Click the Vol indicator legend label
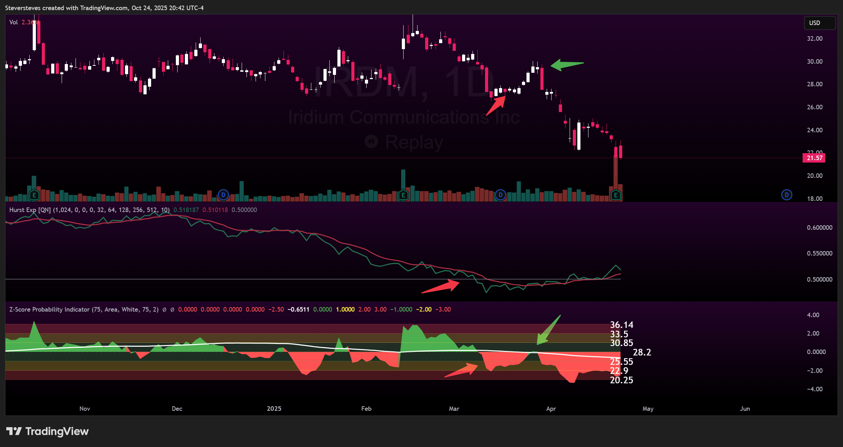The image size is (843, 447). pyautogui.click(x=14, y=22)
